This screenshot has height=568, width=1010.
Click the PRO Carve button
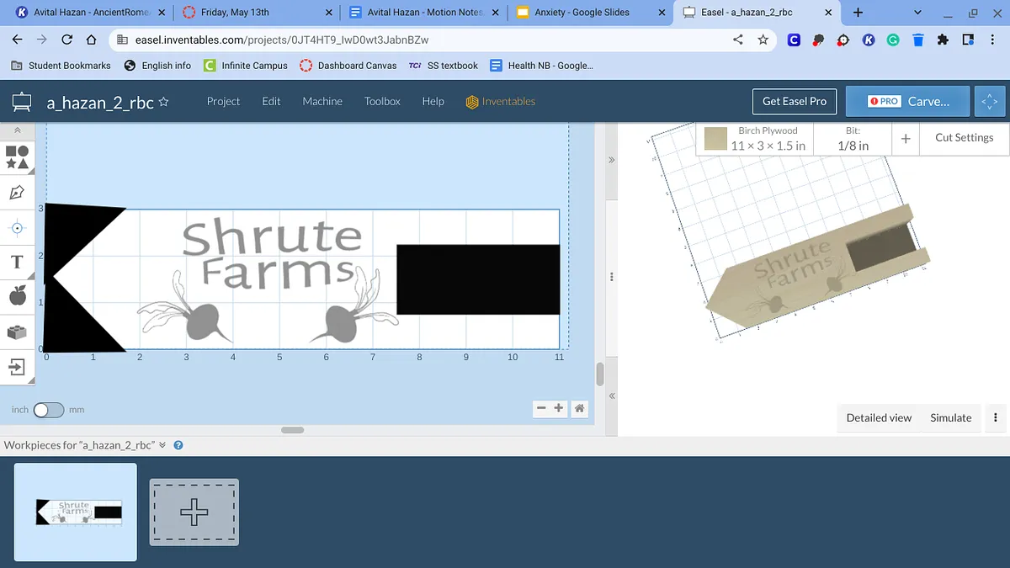[907, 101]
